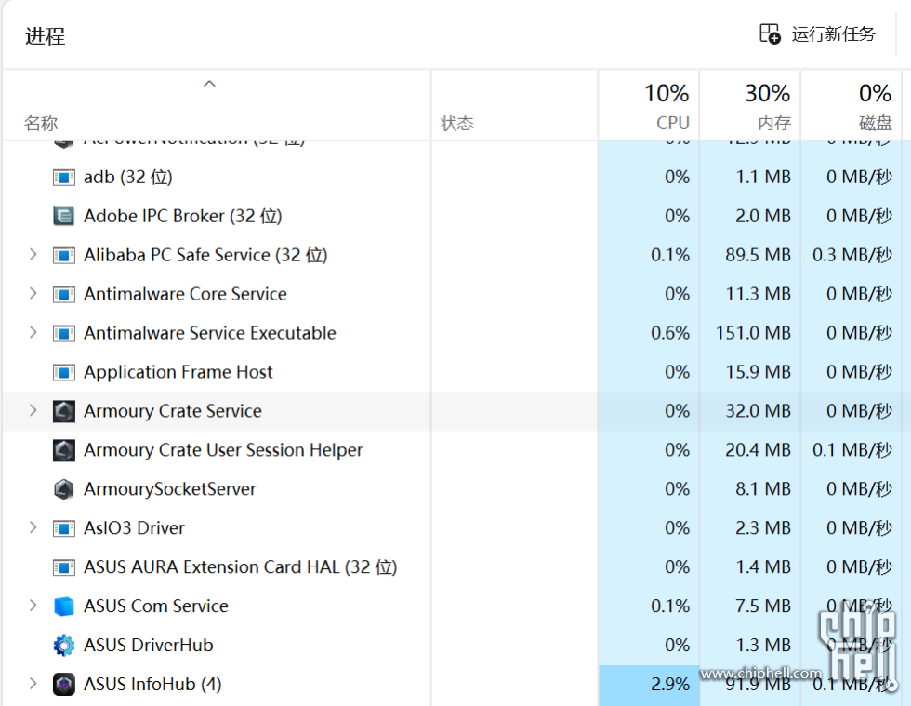Click the Application Frame Host icon
The height and width of the screenshot is (706, 911).
(64, 372)
